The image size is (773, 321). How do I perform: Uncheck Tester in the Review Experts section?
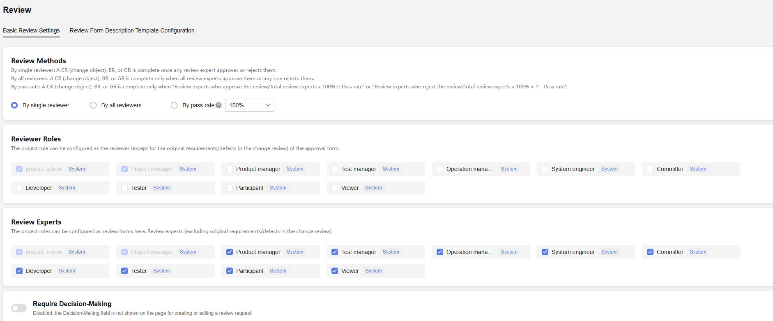click(124, 271)
